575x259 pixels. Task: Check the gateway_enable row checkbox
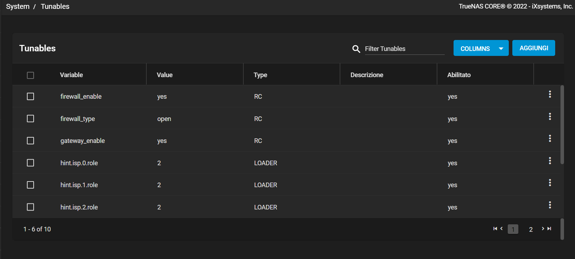point(30,141)
